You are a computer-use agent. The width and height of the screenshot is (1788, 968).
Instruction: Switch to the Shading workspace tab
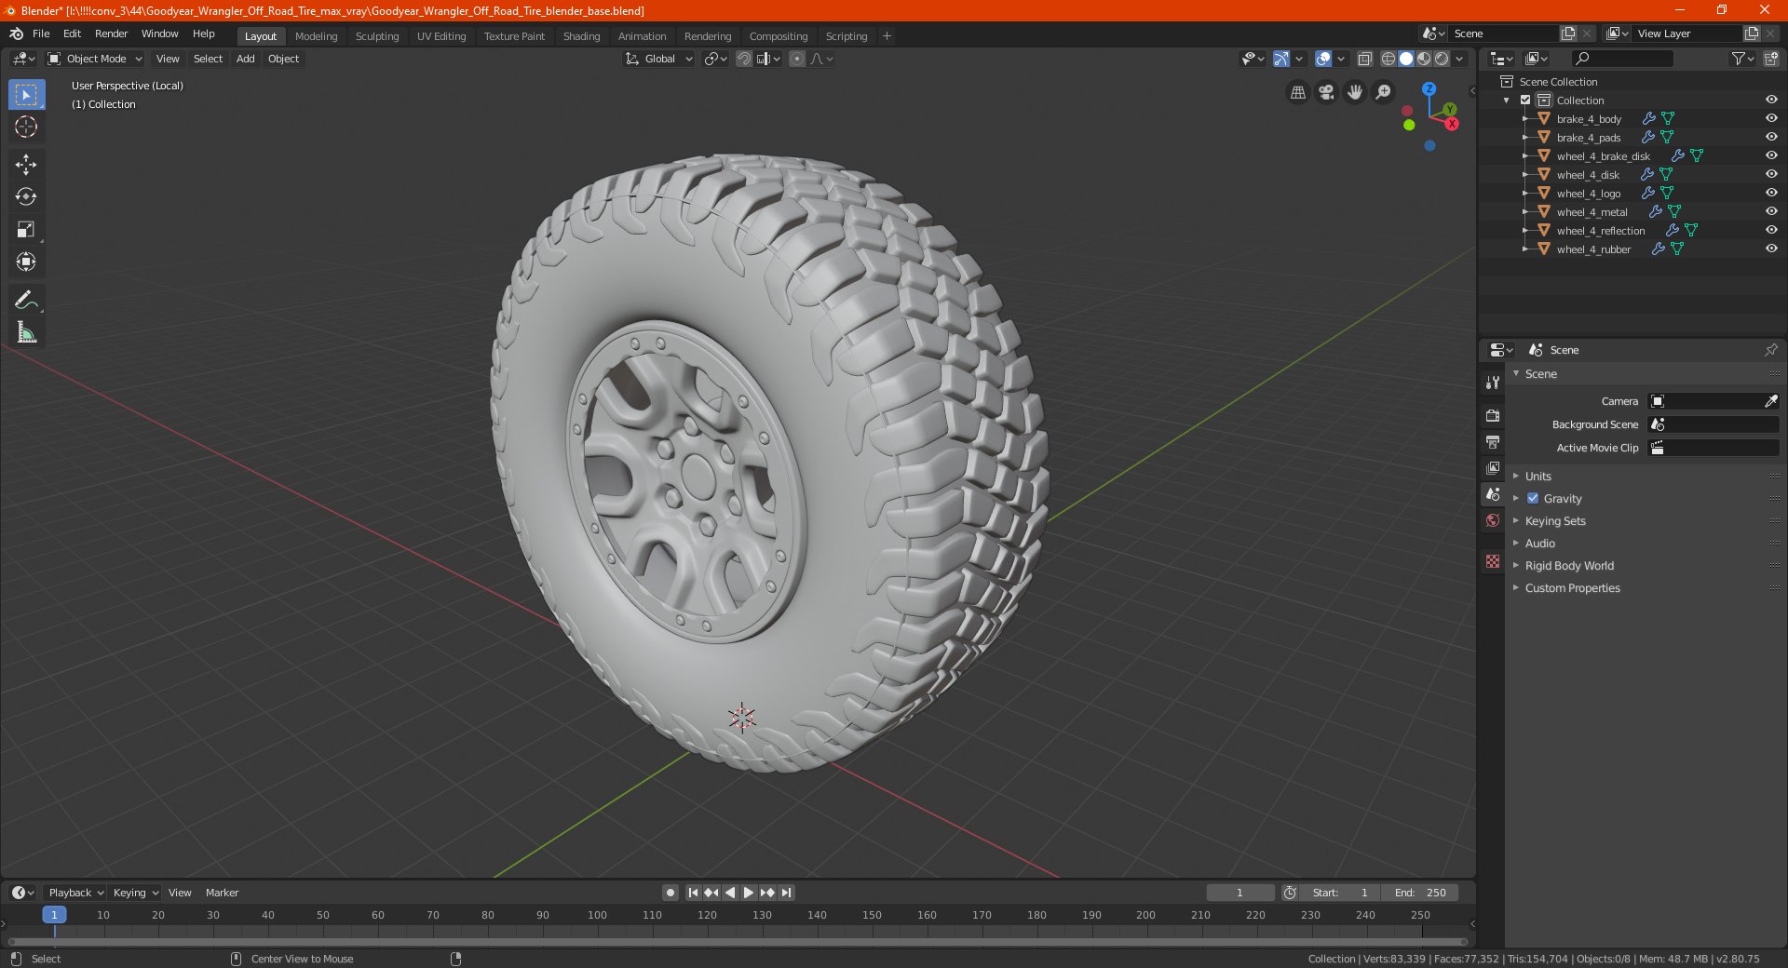pyautogui.click(x=581, y=36)
